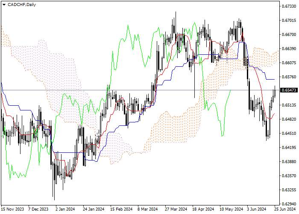This screenshot has height=214, width=299.
Task: Click the 0.63570 price scale label
Action: [289, 175]
